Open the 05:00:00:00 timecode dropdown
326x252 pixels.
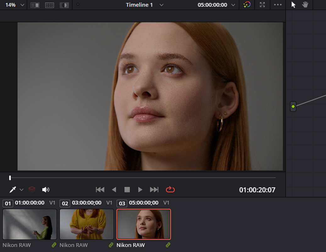click(x=233, y=5)
